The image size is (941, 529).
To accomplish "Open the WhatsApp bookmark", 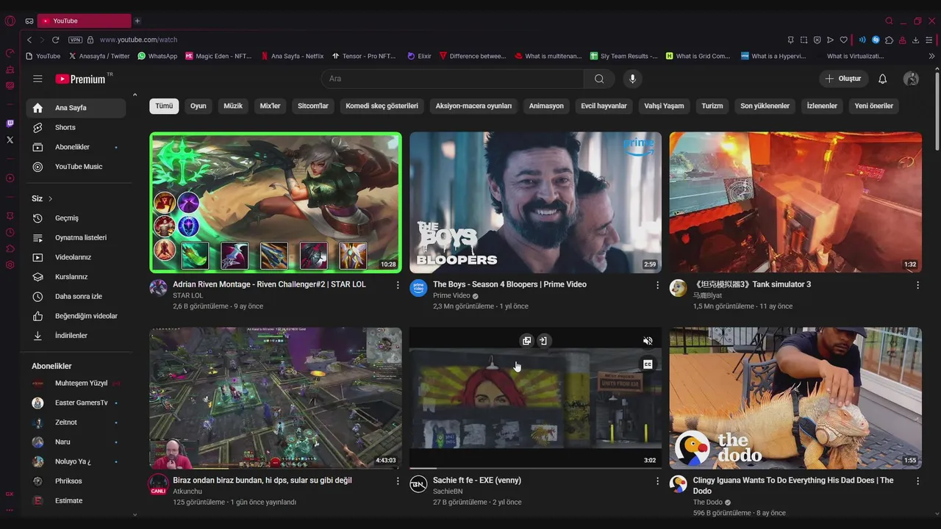I will click(157, 56).
